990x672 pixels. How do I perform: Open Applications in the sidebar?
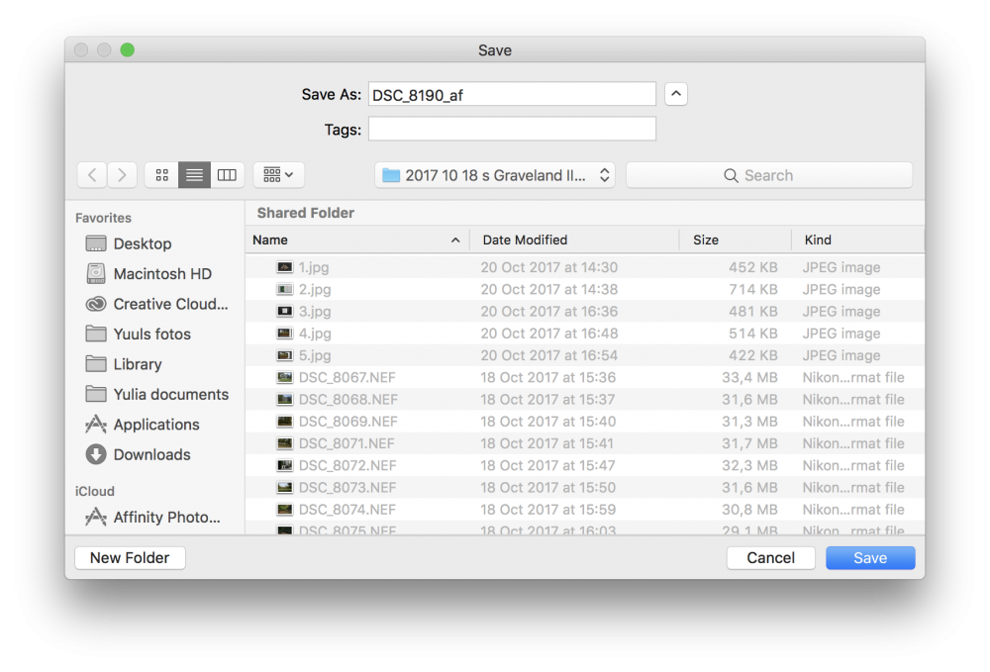tap(142, 425)
